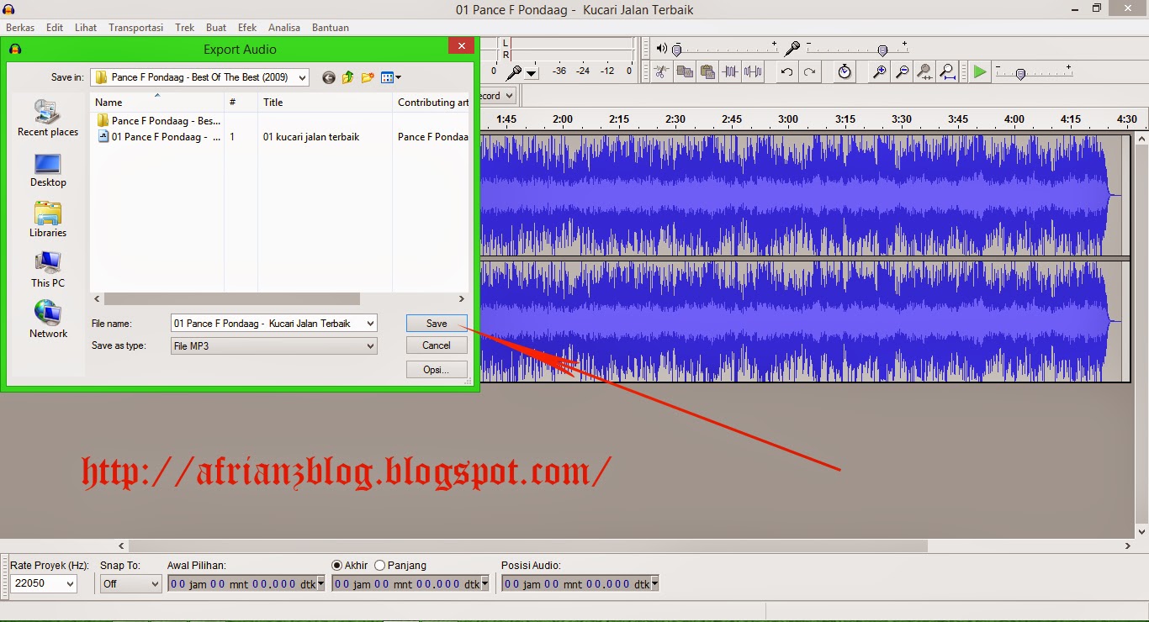Open Libraries in dialog sidebar

48,220
